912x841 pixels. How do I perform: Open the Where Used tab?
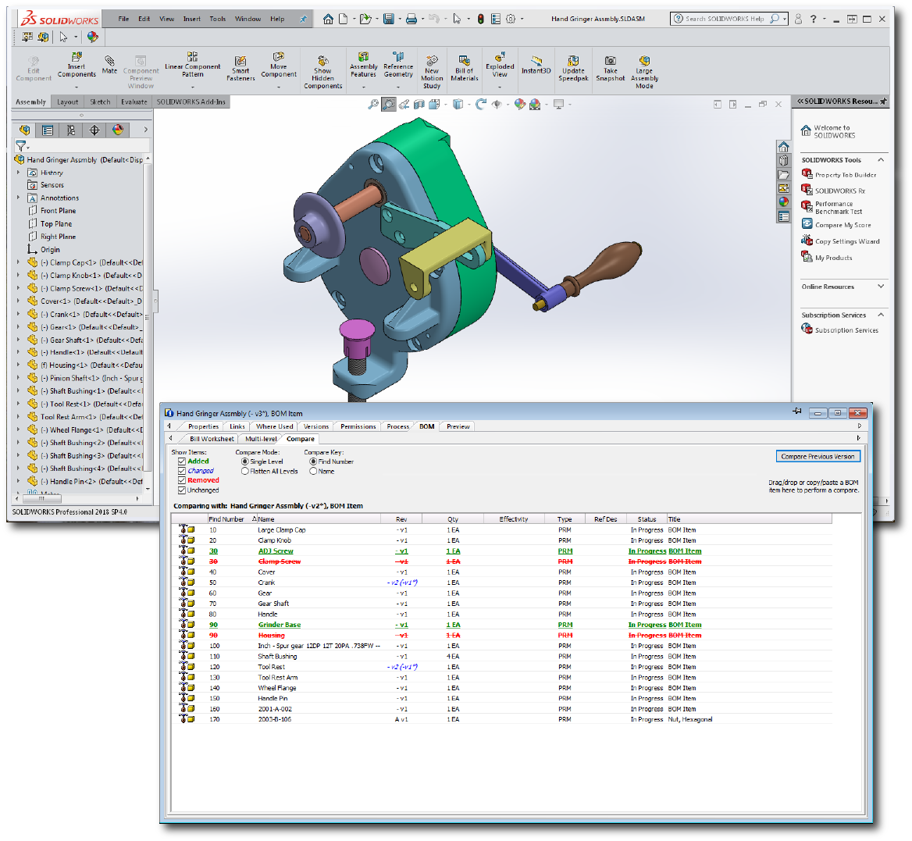275,427
